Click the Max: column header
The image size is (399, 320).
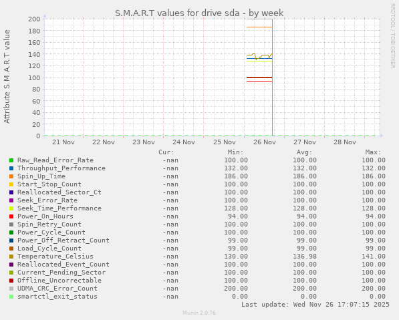pos(374,152)
